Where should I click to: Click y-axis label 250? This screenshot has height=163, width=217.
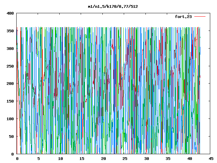point(10,66)
